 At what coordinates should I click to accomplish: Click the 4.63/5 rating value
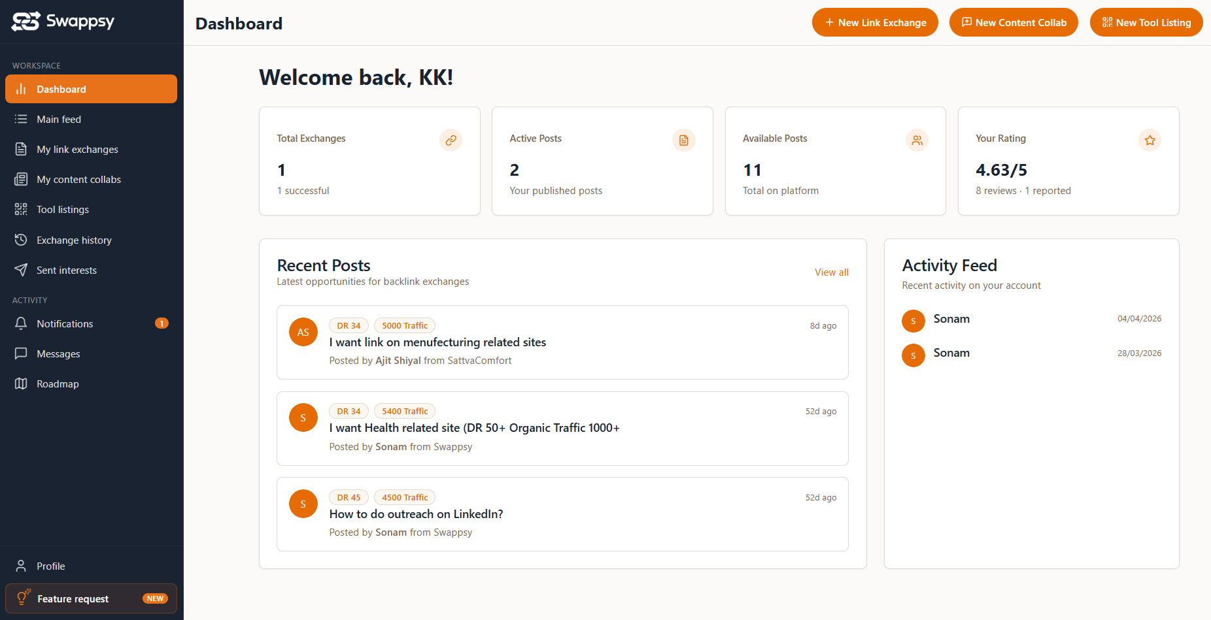pos(1002,170)
